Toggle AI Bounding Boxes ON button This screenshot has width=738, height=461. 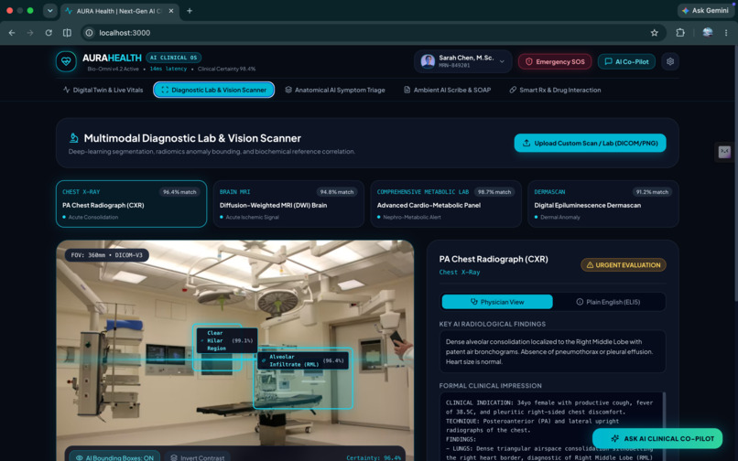[114, 456]
